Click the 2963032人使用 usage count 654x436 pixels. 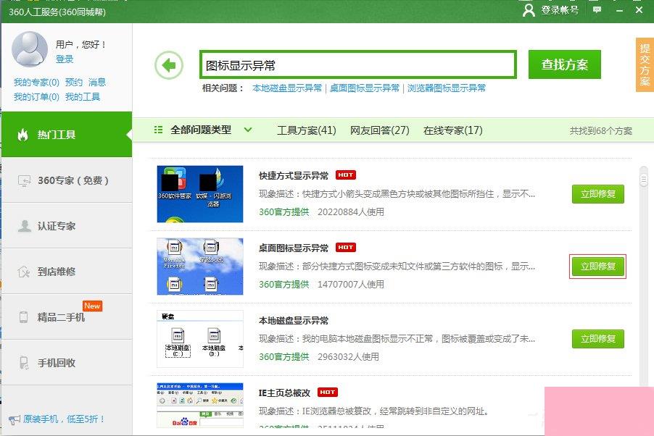348,357
